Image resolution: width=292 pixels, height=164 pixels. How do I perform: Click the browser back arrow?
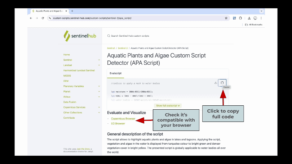[31, 18]
